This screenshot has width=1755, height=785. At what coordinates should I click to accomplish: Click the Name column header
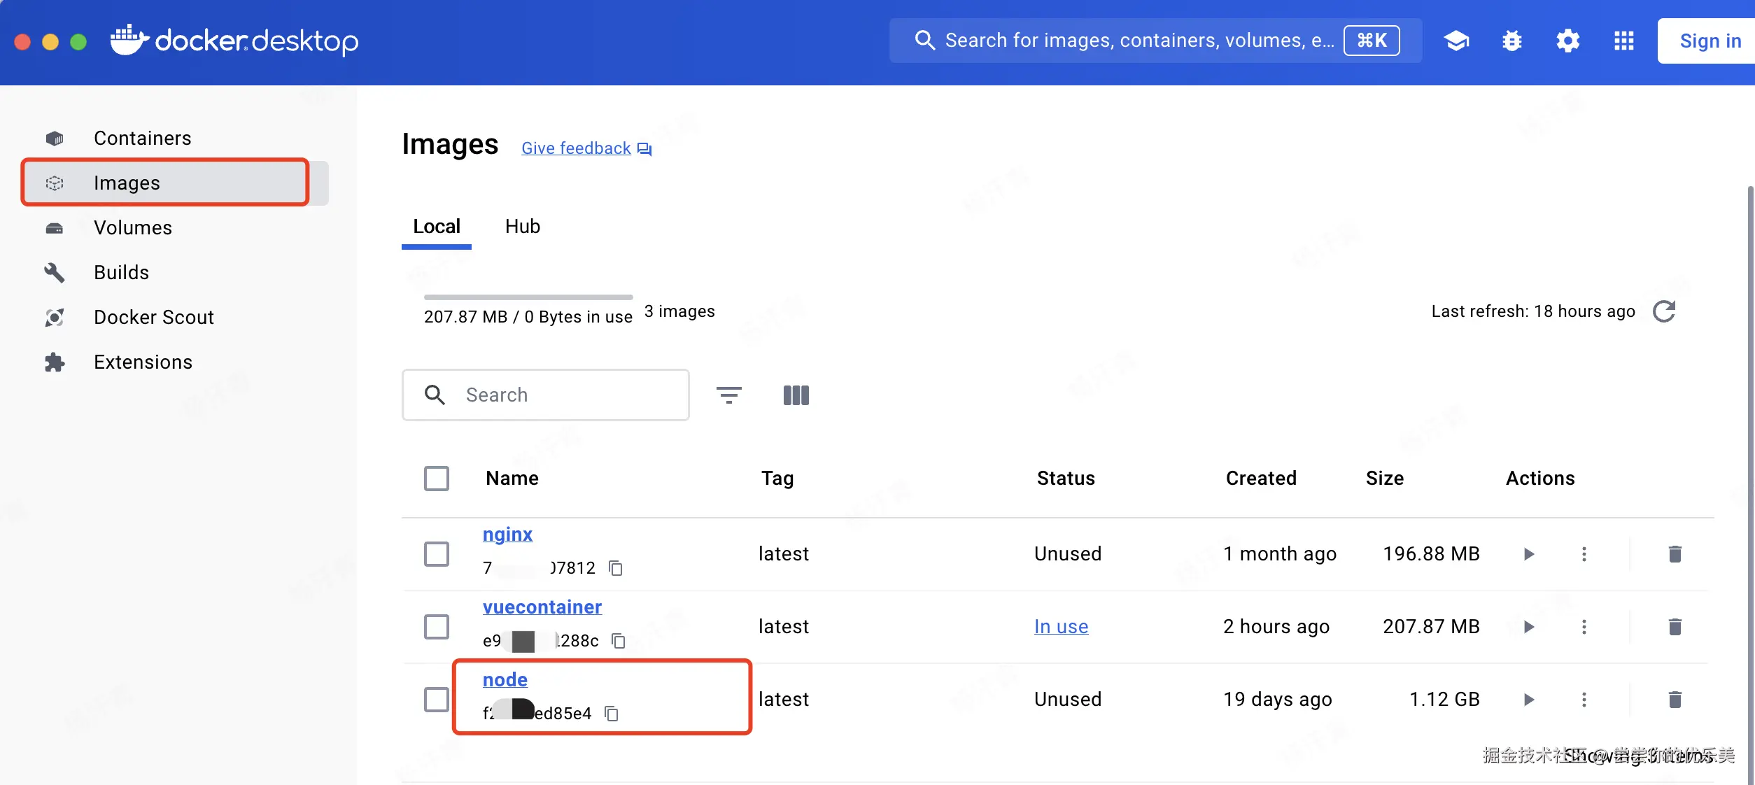(512, 479)
